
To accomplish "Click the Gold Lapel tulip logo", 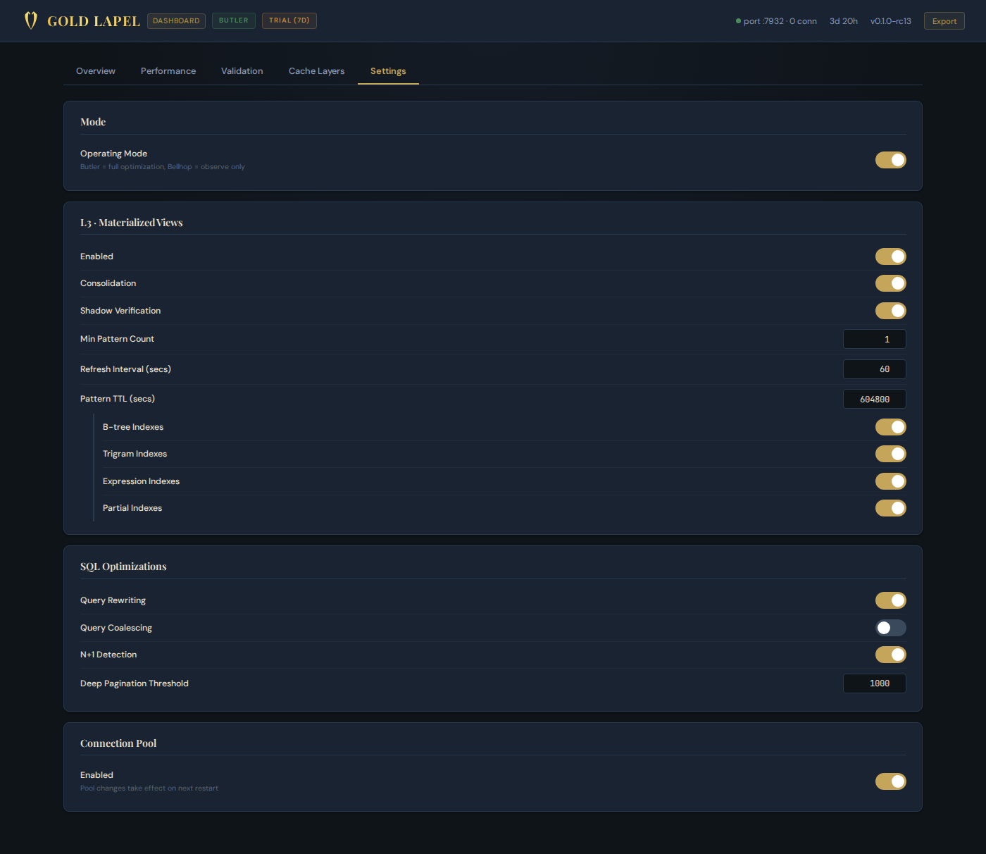I will click(x=31, y=20).
